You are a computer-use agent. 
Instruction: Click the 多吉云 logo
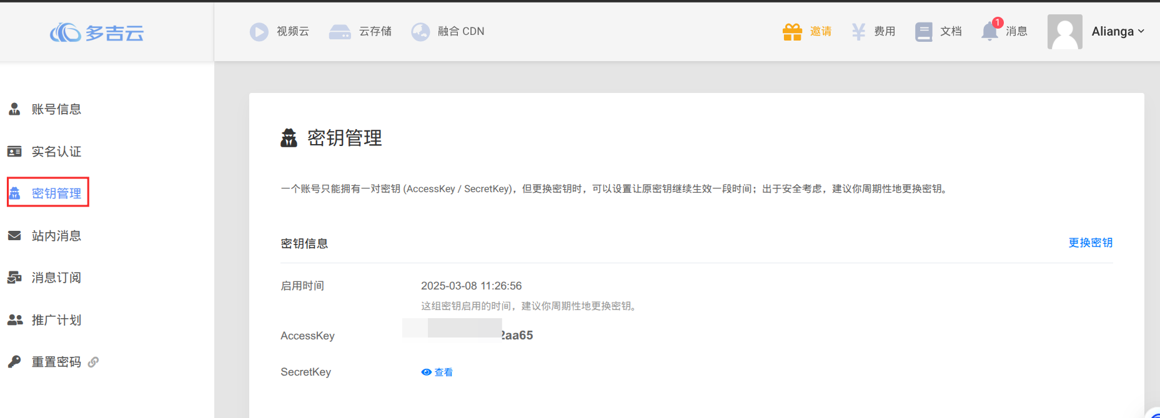97,32
